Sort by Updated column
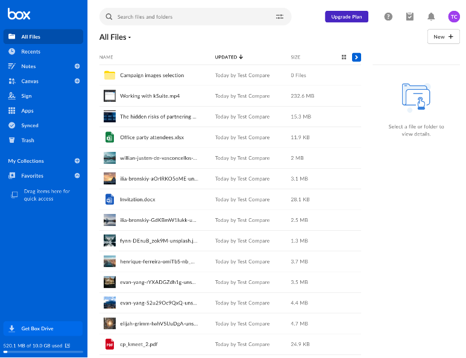This screenshot has height=358, width=466. (x=229, y=57)
